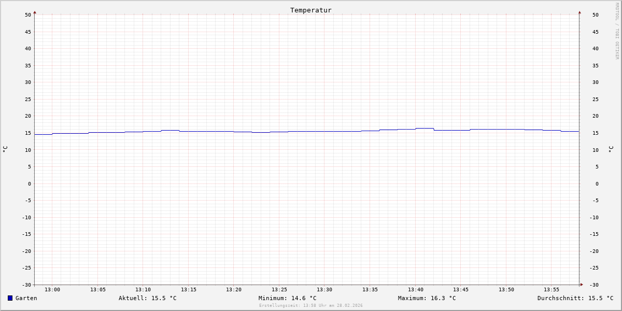The width and height of the screenshot is (622, 311).
Task: Click the left °C axis unit label
Action: pyautogui.click(x=5, y=149)
